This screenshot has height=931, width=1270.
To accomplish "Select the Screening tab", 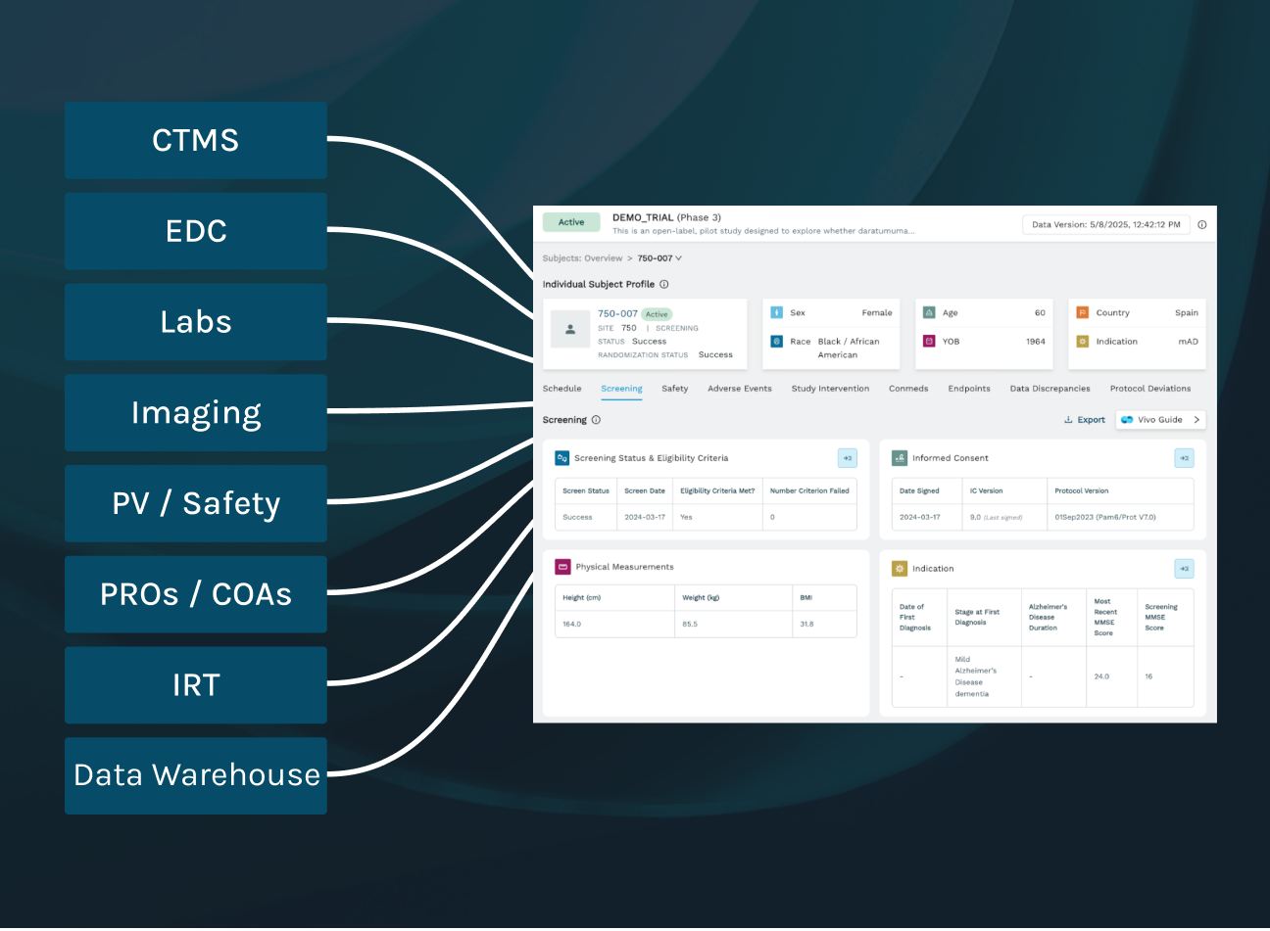I will click(621, 389).
